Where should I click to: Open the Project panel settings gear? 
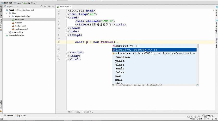click(49, 6)
